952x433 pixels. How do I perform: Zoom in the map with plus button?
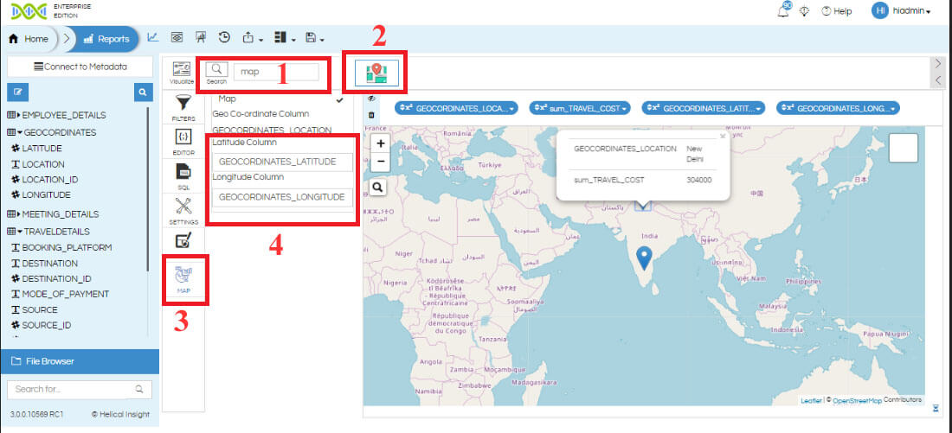tap(381, 143)
